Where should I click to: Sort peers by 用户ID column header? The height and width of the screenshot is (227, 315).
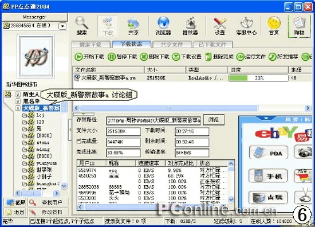(x=92, y=163)
